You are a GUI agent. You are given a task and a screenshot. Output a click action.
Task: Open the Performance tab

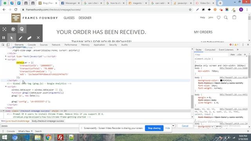pos(71,45)
